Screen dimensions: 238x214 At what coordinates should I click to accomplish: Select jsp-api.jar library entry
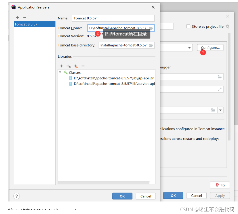pos(114,78)
